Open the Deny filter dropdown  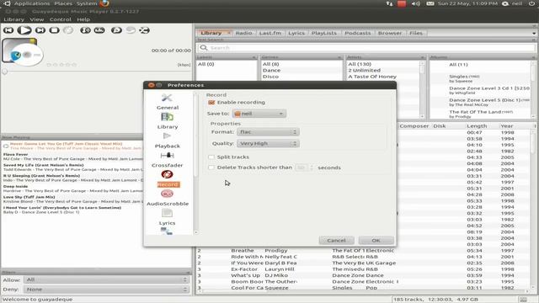(x=106, y=290)
